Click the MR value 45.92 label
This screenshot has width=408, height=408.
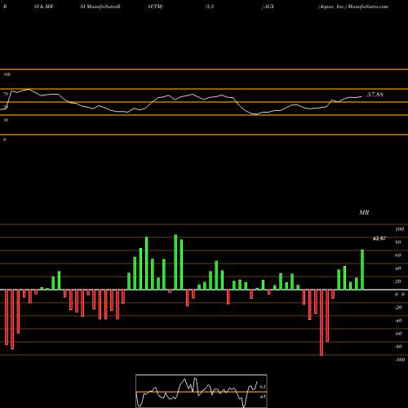coord(379,238)
